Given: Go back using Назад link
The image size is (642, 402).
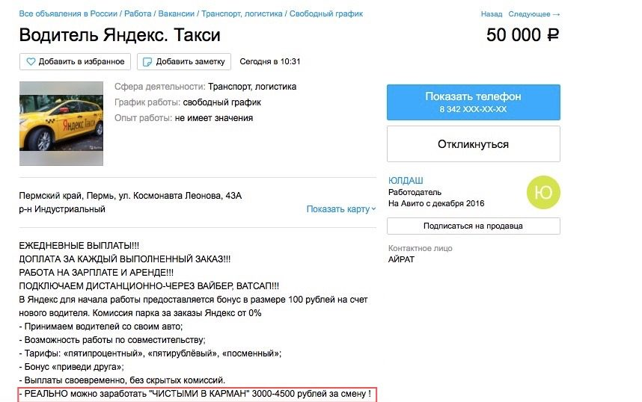Looking at the screenshot, I should (x=492, y=14).
